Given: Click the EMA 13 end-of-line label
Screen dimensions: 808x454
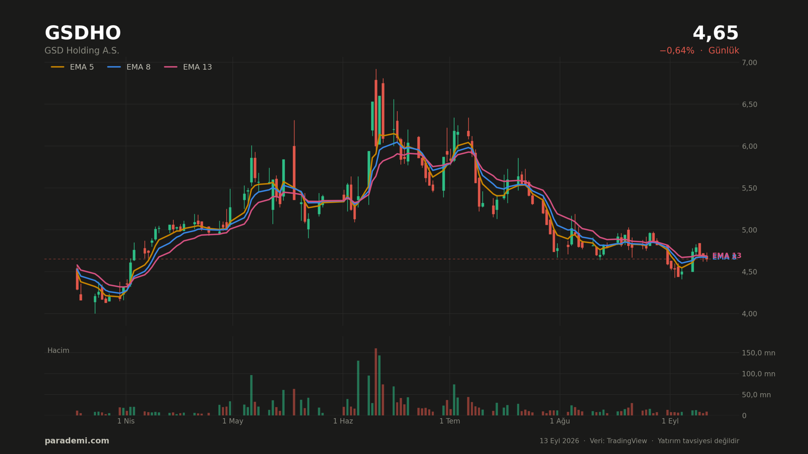Looking at the screenshot, I should click(x=727, y=256).
